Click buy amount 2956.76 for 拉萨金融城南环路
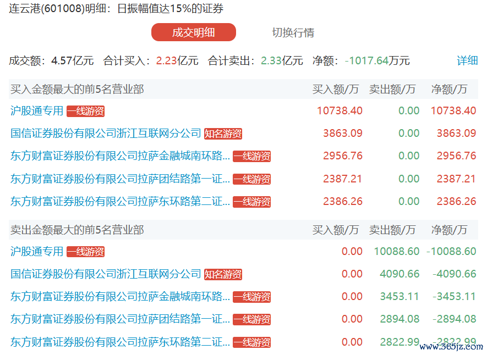 (343, 156)
